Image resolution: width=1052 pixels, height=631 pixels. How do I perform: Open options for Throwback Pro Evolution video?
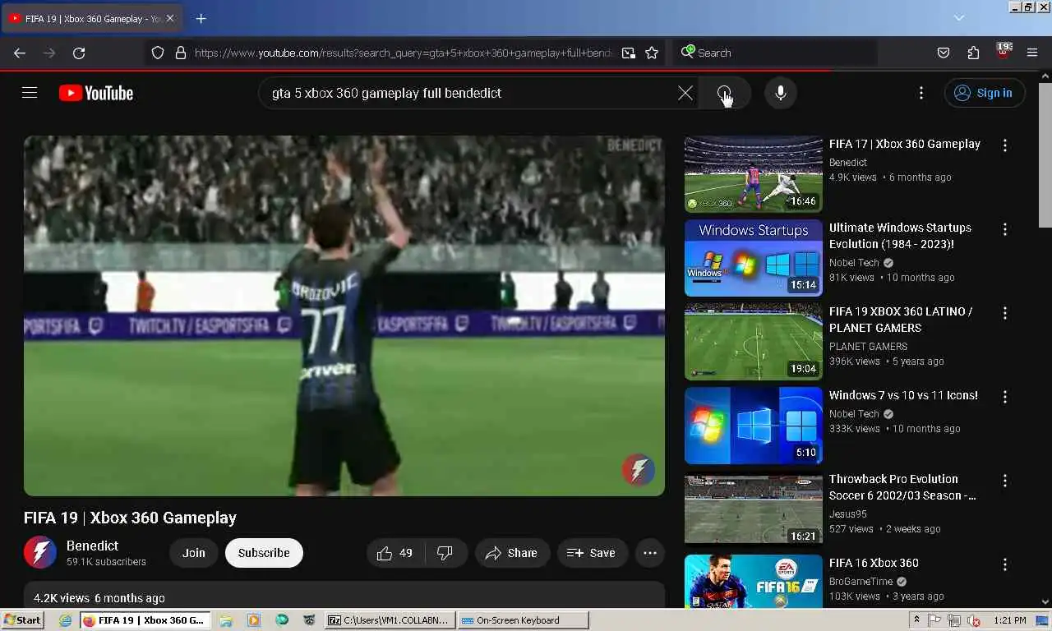(1004, 481)
